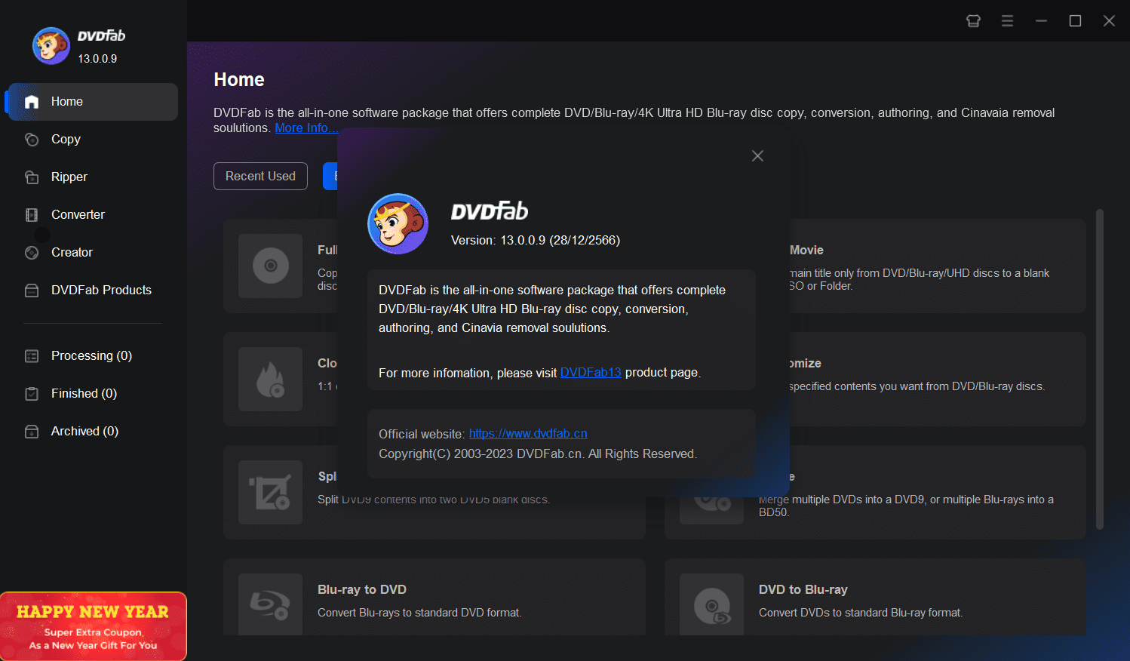Click the DVD to Blu-ray icon
The width and height of the screenshot is (1130, 661).
(x=712, y=604)
